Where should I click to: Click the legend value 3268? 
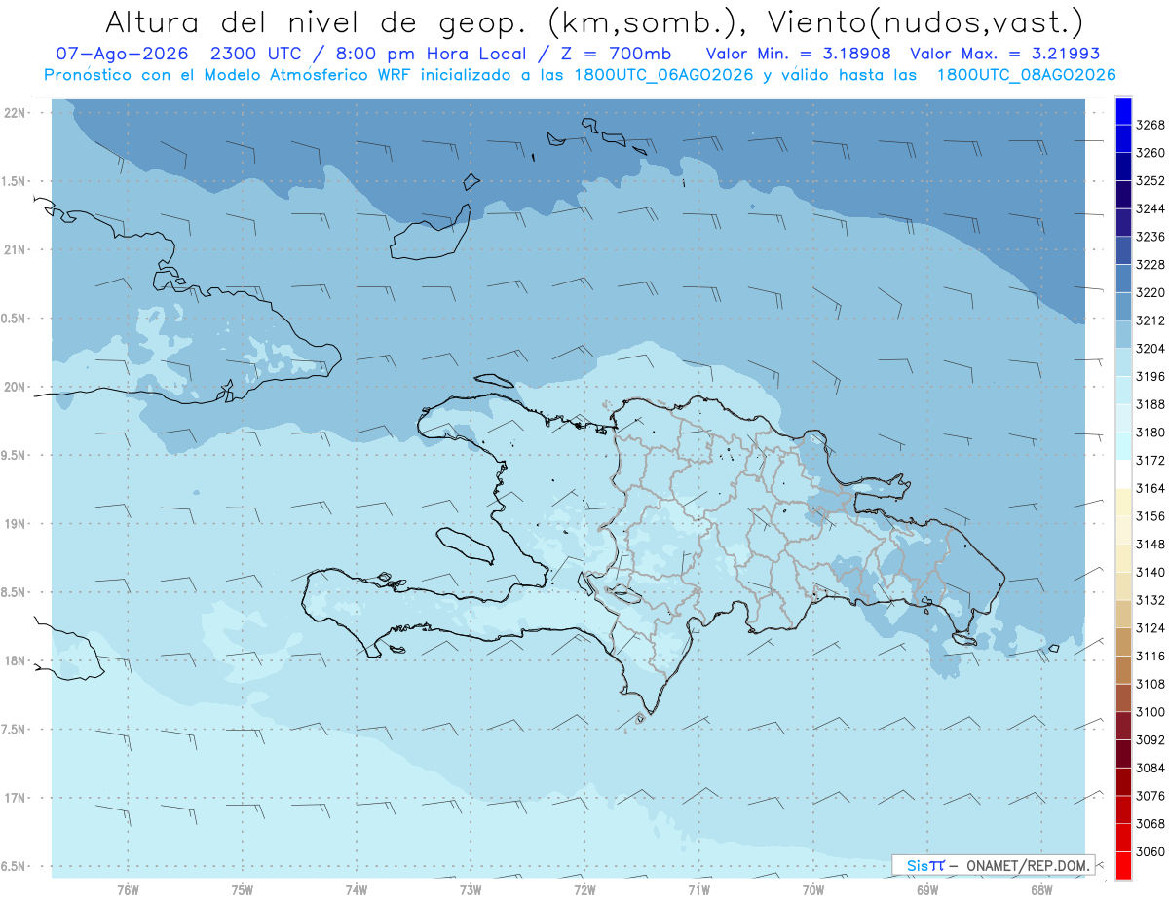pos(1150,125)
